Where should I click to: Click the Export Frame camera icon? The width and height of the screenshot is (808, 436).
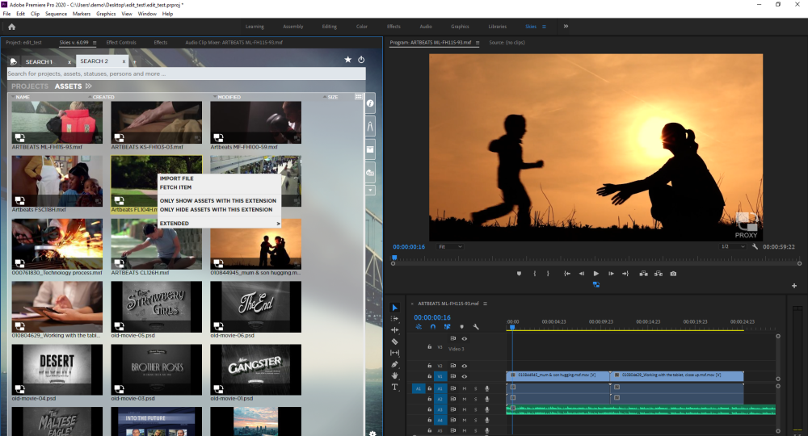[673, 274]
